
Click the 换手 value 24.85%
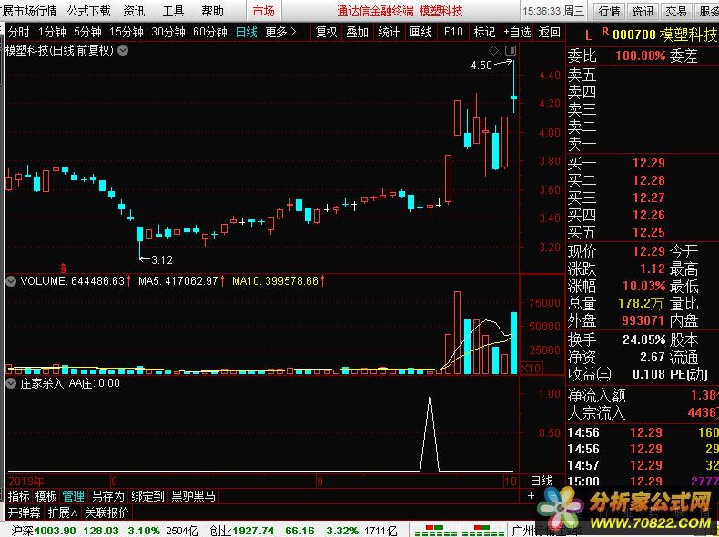coord(643,339)
